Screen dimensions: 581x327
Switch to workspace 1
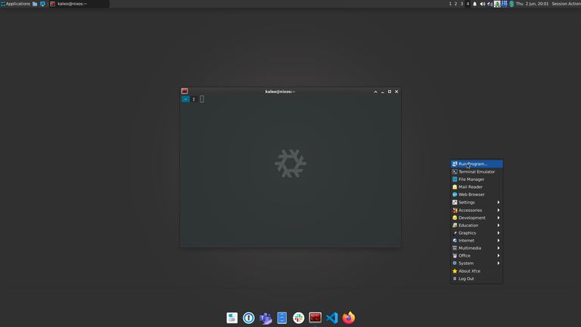450,4
